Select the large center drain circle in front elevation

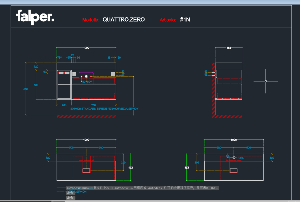tap(86, 77)
